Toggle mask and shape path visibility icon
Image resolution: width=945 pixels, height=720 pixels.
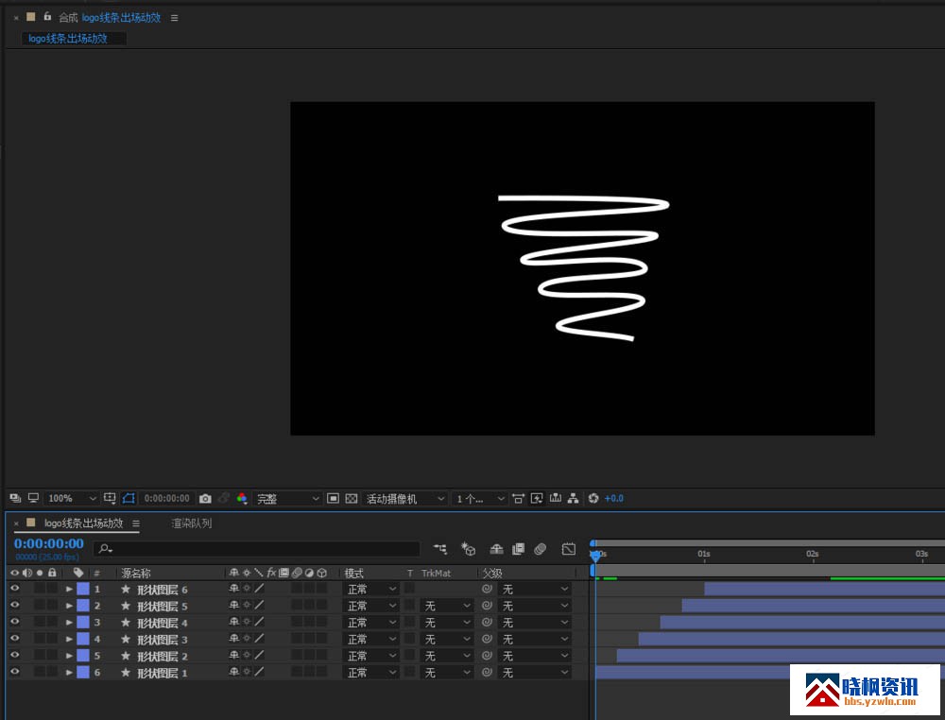[129, 498]
